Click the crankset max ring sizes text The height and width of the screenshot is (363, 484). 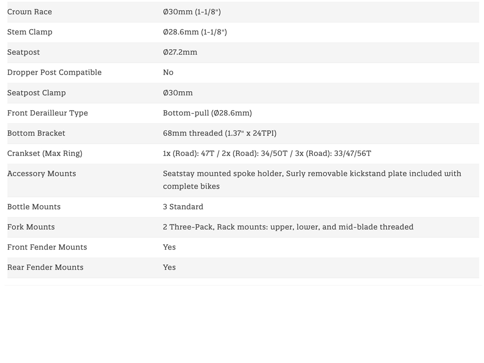click(267, 154)
